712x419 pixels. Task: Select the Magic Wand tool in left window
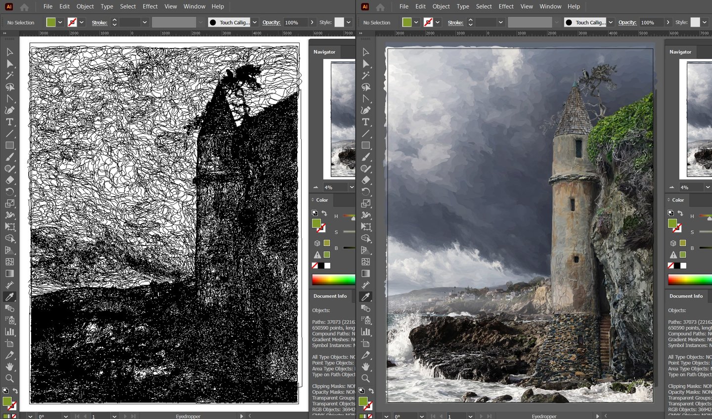9,76
